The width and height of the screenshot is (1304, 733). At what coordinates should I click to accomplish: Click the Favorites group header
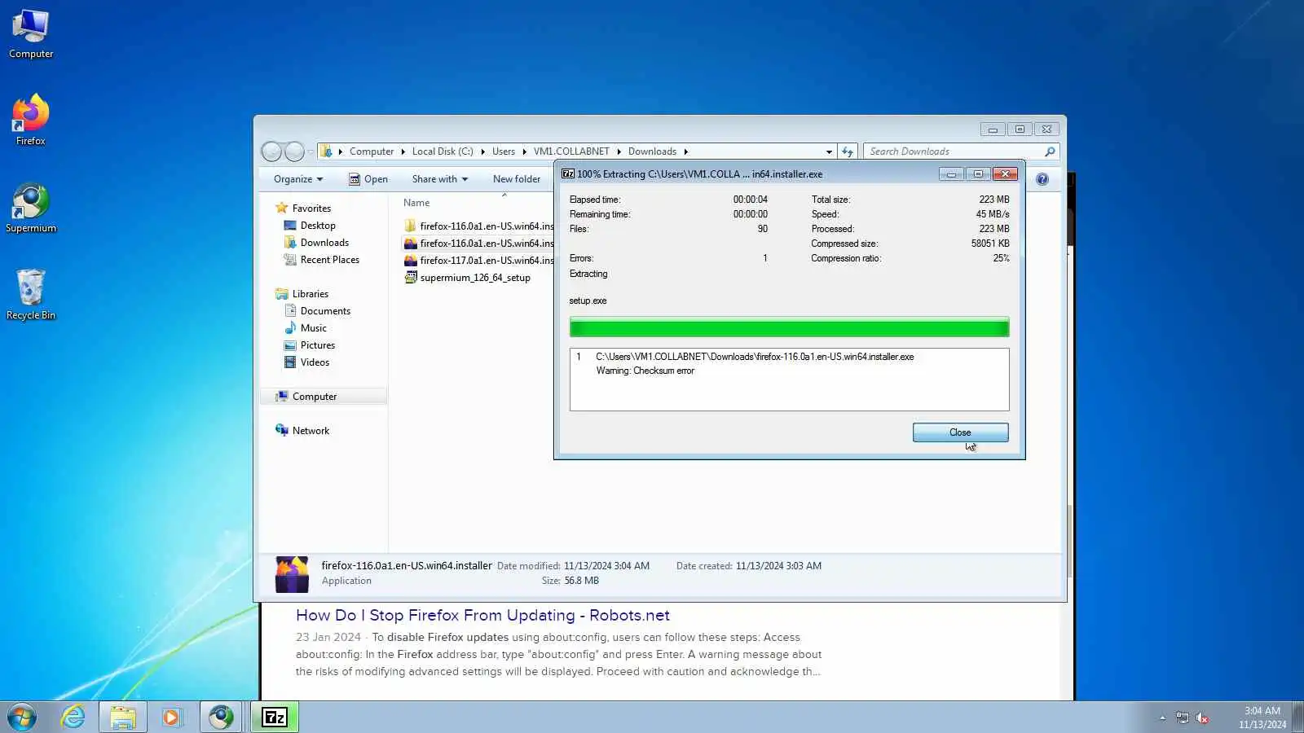303,208
